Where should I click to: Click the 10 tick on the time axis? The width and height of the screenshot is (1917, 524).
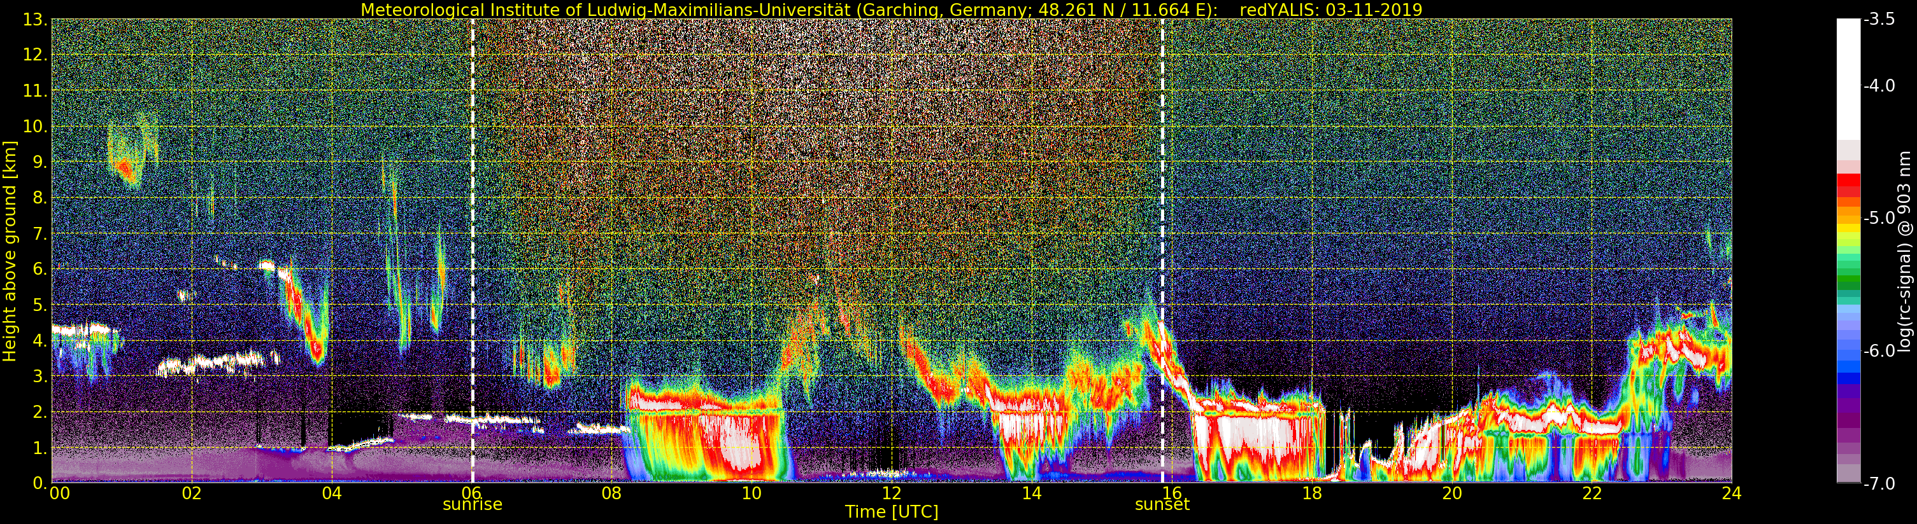(752, 493)
